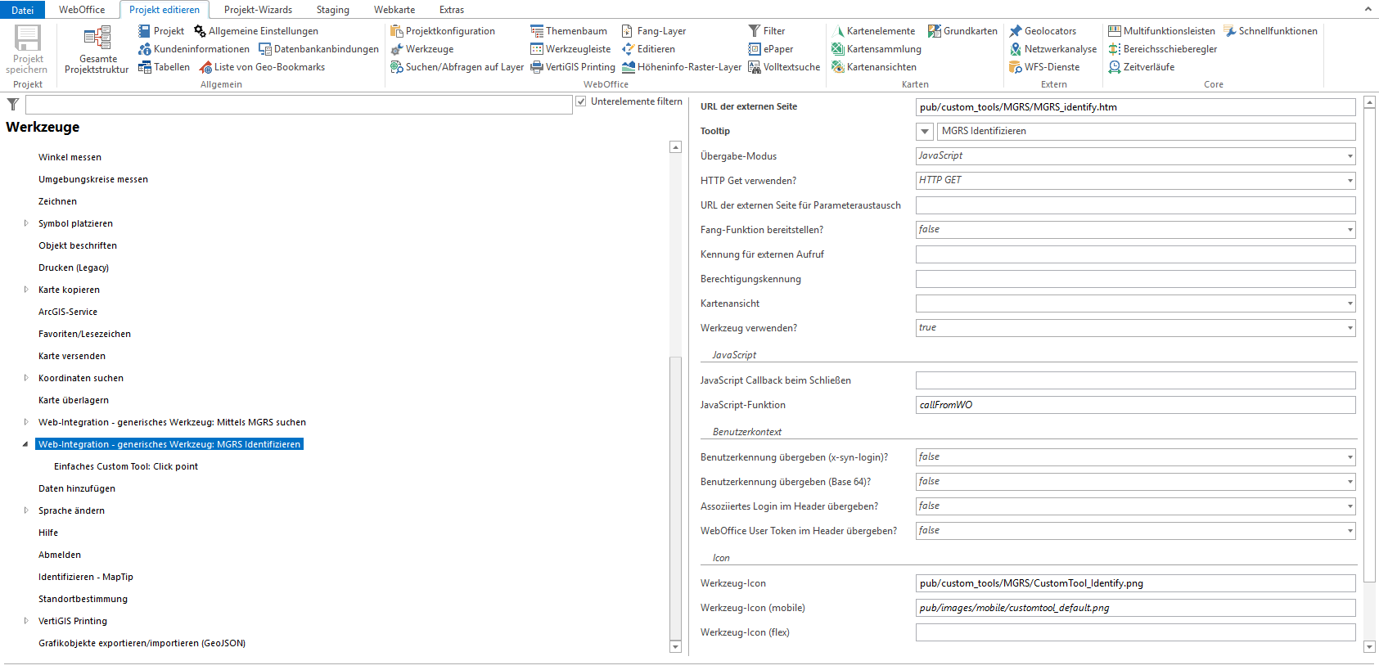Open the Tooltip language dropdown arrow
This screenshot has width=1379, height=670.
(x=925, y=132)
